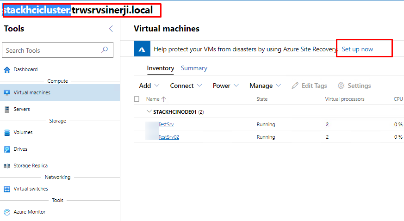This screenshot has width=404, height=221.
Task: Sort by the State column header
Action: point(262,99)
